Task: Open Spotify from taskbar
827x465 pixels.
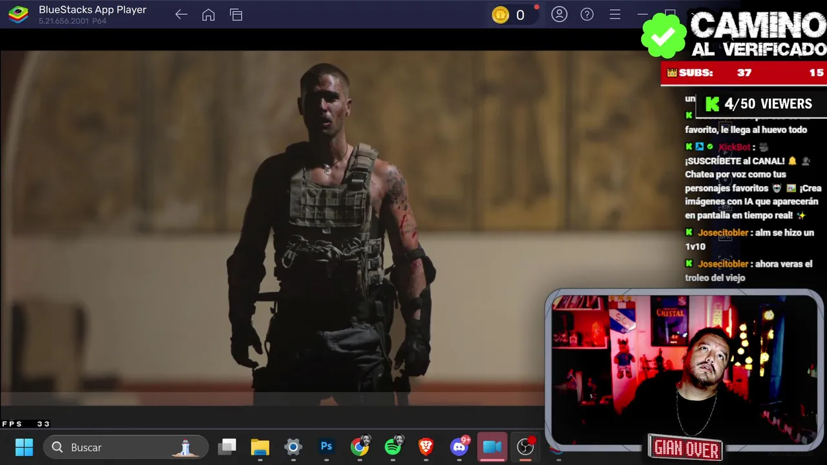Action: click(x=393, y=447)
